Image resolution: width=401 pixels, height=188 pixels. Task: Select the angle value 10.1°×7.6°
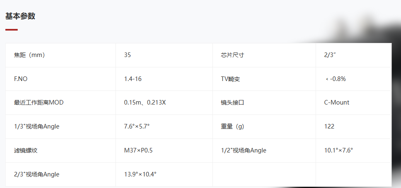tap(338, 150)
